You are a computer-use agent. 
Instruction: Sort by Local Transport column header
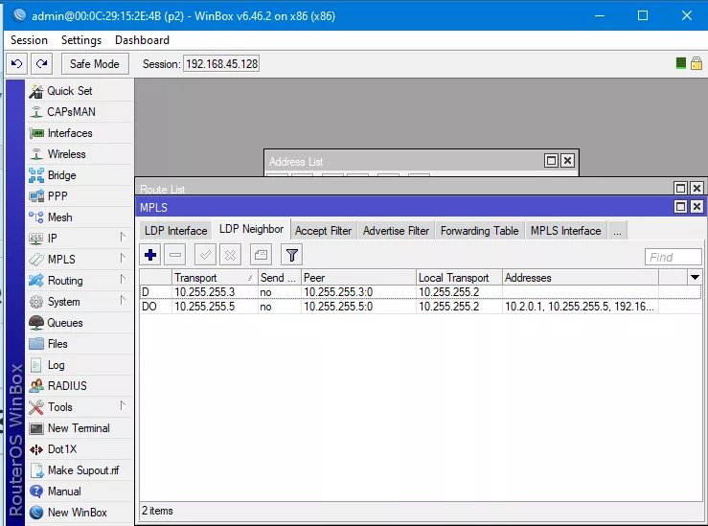459,277
